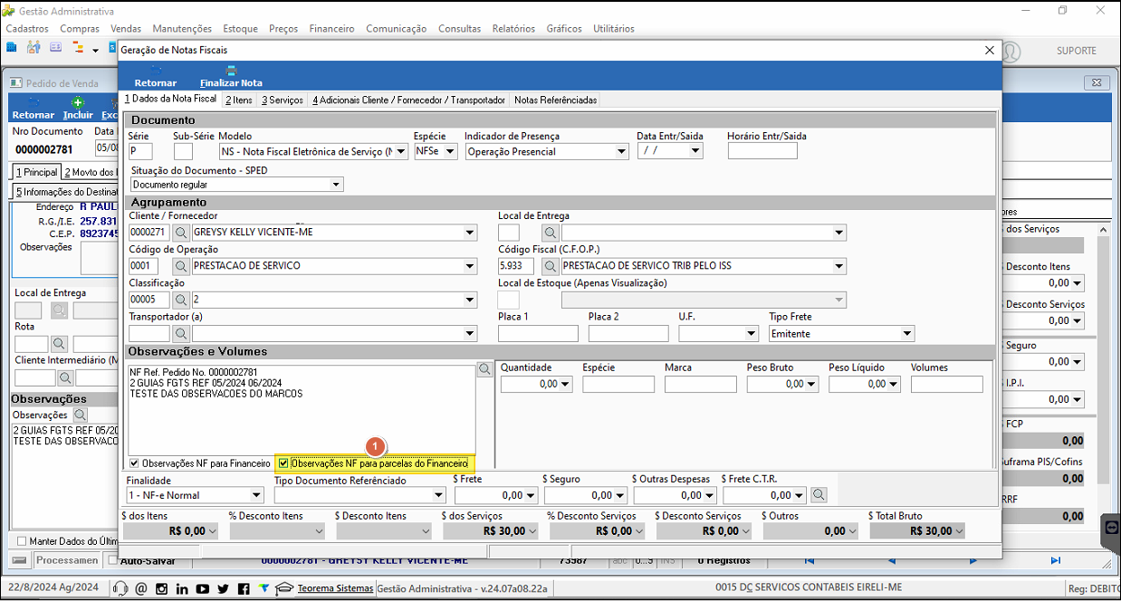Screen dimensions: 1121x601
Task: Click the graduation cap icon in the status bar
Action: tap(284, 588)
